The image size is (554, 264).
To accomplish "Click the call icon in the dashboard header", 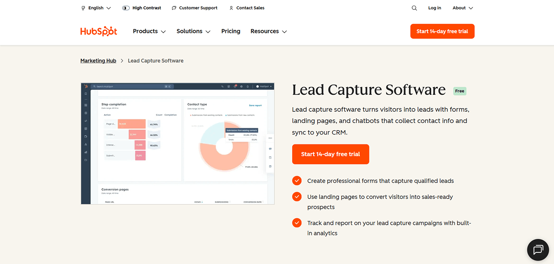I will pyautogui.click(x=223, y=86).
